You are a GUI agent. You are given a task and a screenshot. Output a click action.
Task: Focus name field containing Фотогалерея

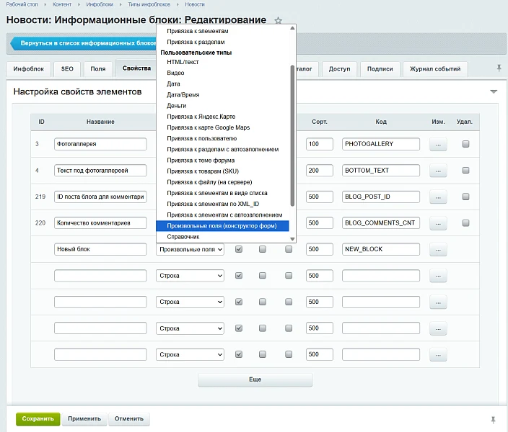(100, 144)
